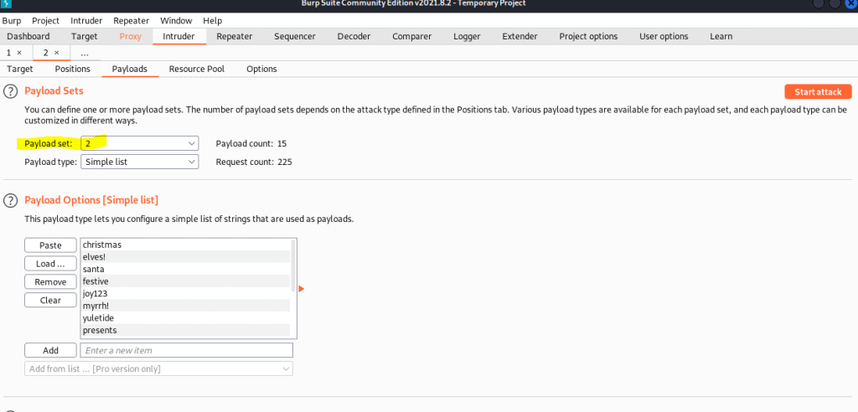Select Intruder attack tab 2
Screen dimensions: 858x412
(x=47, y=53)
